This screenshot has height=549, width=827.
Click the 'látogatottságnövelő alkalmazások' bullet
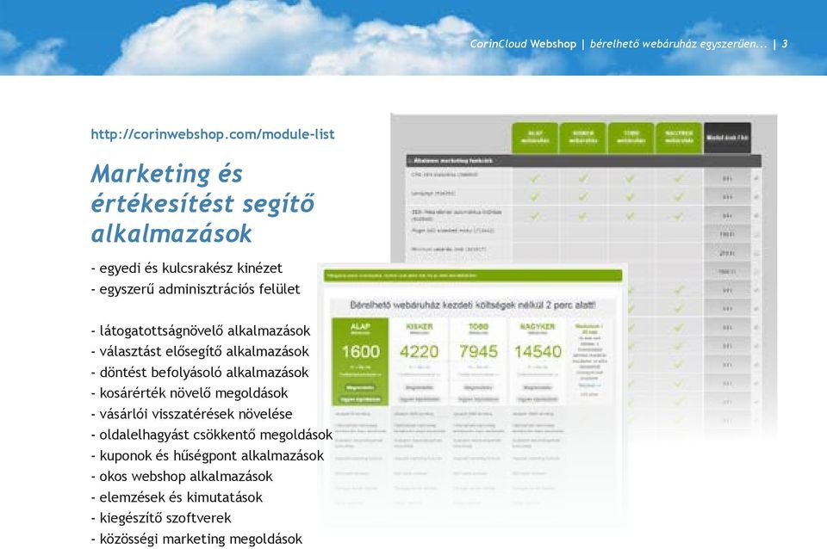point(201,331)
